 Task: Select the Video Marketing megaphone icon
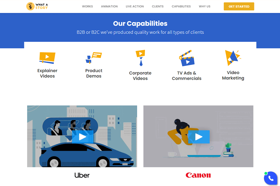[x=233, y=58]
